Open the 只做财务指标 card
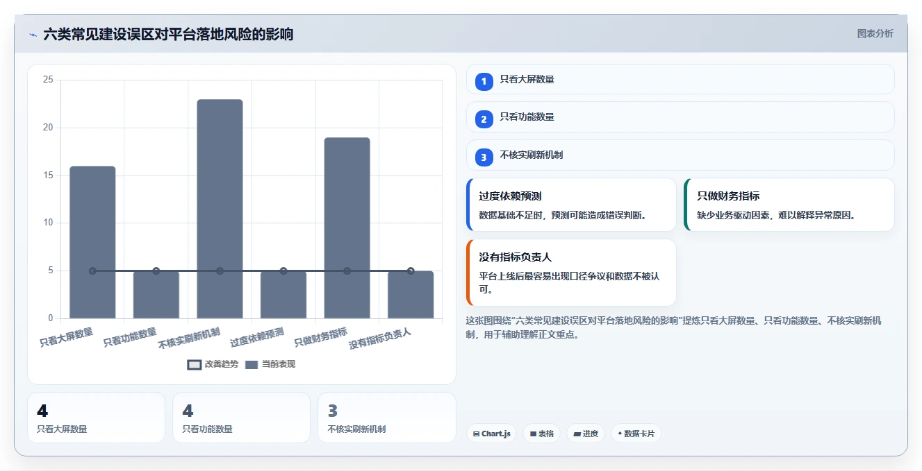Screen dimensions: 922x471 coord(789,205)
